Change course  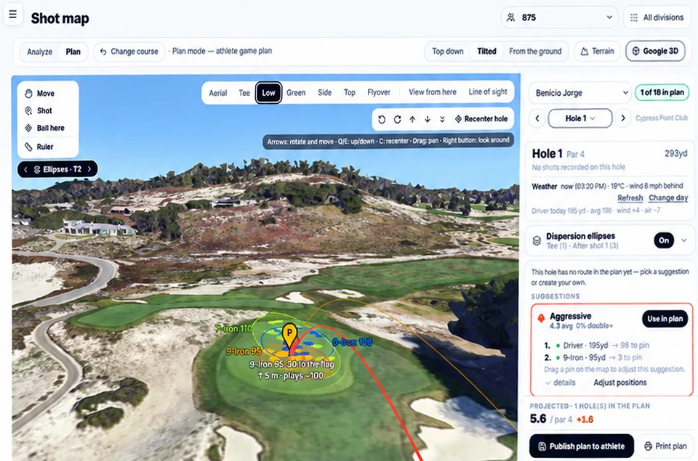coord(129,52)
